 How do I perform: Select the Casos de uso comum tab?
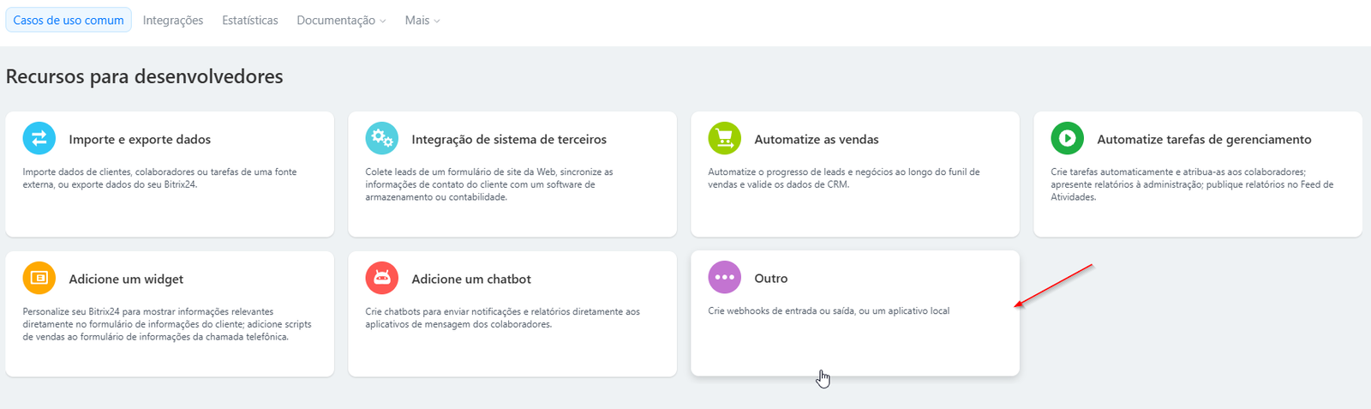coord(69,20)
